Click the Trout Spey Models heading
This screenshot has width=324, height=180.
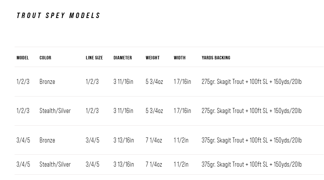[58, 15]
